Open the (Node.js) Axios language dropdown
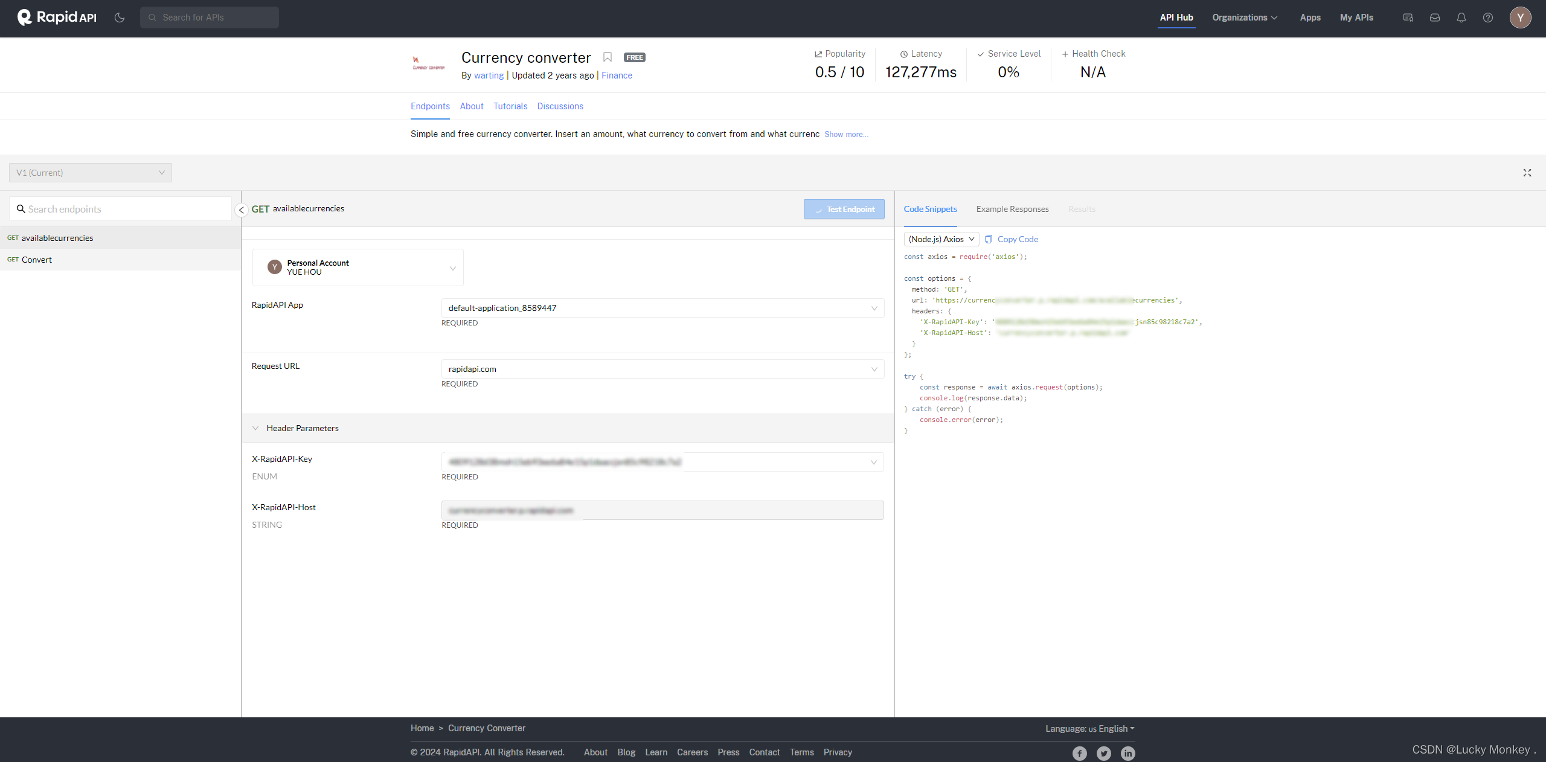This screenshot has width=1546, height=762. pyautogui.click(x=941, y=239)
